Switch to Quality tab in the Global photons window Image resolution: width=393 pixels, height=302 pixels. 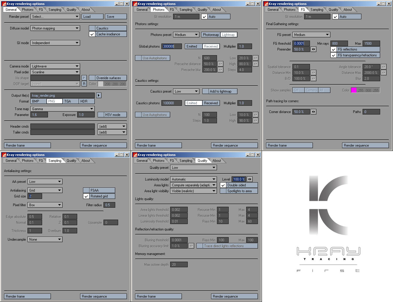click(x=202, y=10)
